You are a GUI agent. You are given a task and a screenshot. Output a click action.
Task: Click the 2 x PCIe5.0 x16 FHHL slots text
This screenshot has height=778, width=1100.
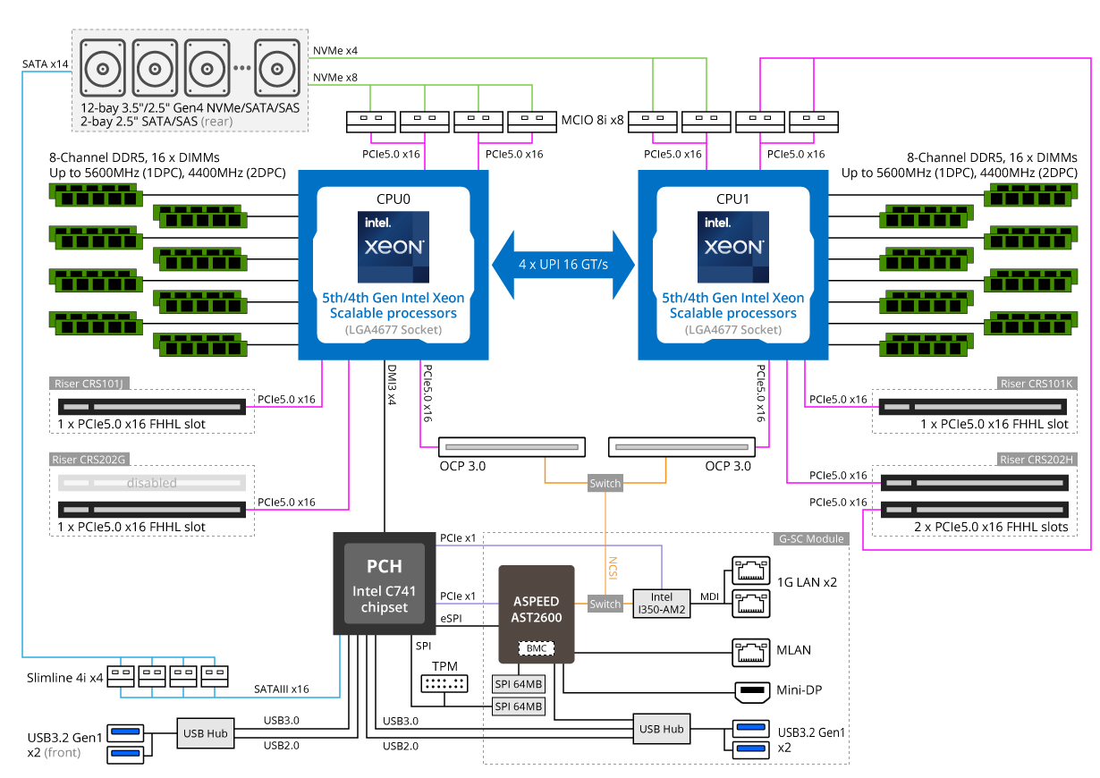click(x=991, y=527)
